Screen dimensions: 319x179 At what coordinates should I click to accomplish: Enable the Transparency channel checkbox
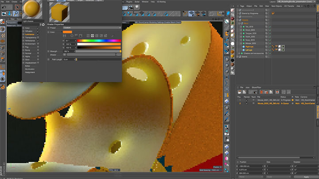38,37
